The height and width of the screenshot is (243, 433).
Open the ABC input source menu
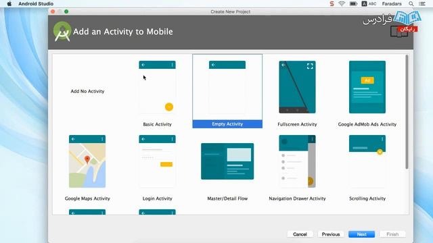[369, 4]
